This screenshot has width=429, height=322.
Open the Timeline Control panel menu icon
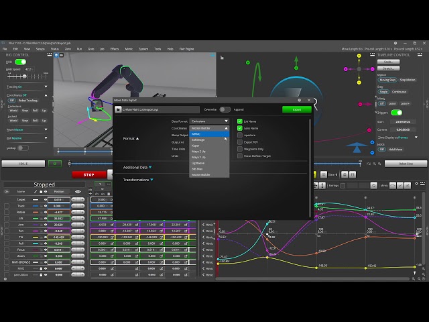pos(420,55)
